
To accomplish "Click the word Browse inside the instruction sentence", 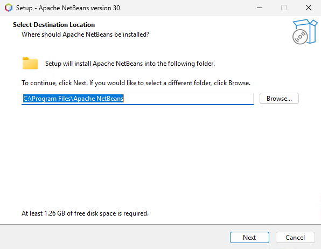I will click(239, 83).
